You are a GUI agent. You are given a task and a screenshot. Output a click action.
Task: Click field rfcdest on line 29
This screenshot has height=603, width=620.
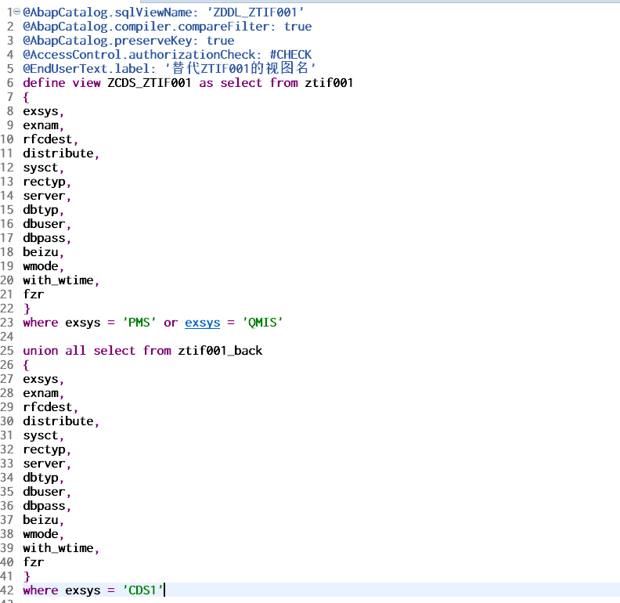[x=48, y=407]
